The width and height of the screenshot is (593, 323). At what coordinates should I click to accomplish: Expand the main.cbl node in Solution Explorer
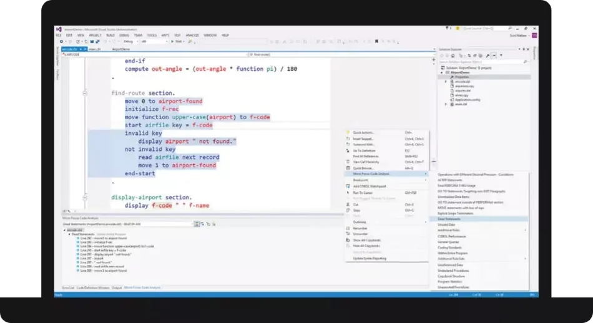pyautogui.click(x=446, y=104)
